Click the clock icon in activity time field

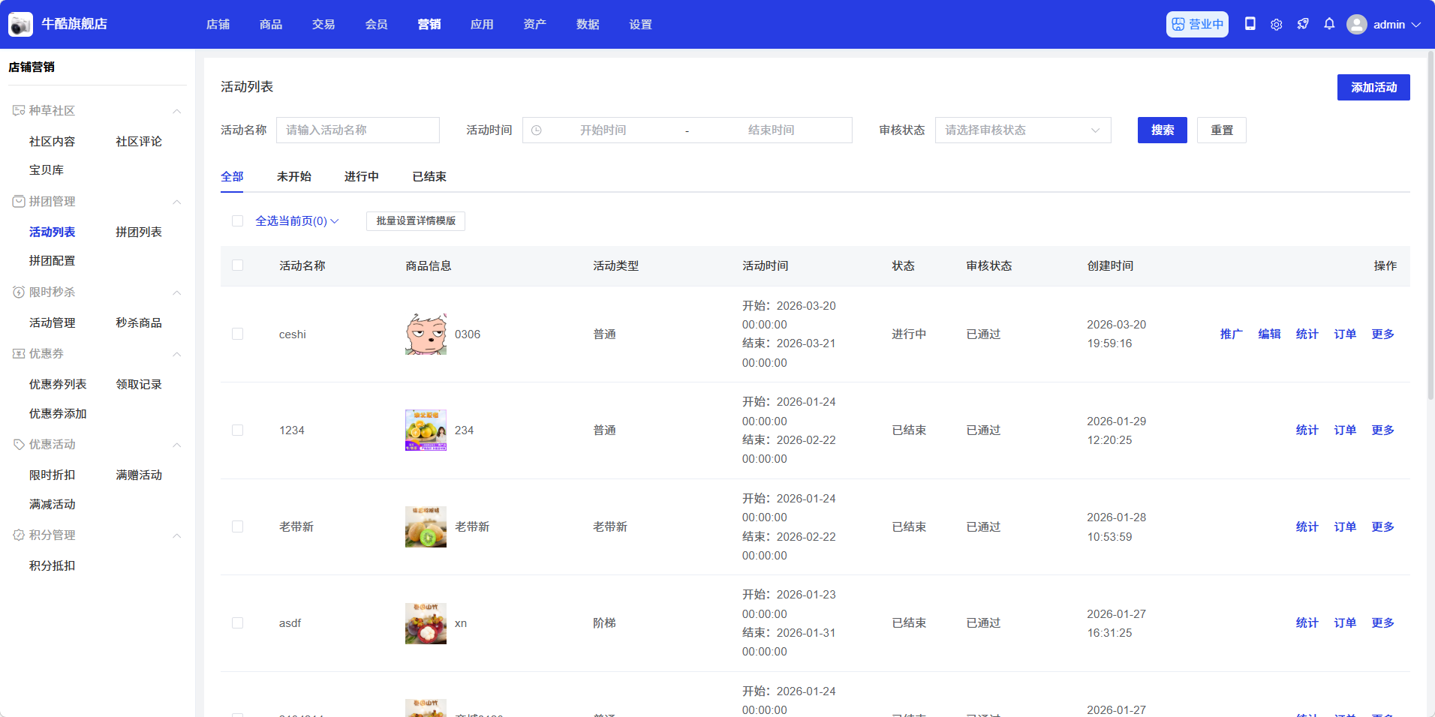537,130
